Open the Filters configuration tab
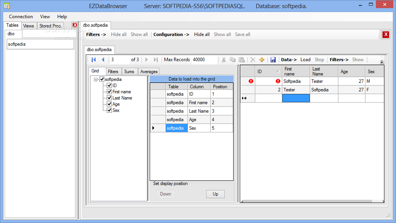The height and width of the screenshot is (223, 396). tap(113, 72)
